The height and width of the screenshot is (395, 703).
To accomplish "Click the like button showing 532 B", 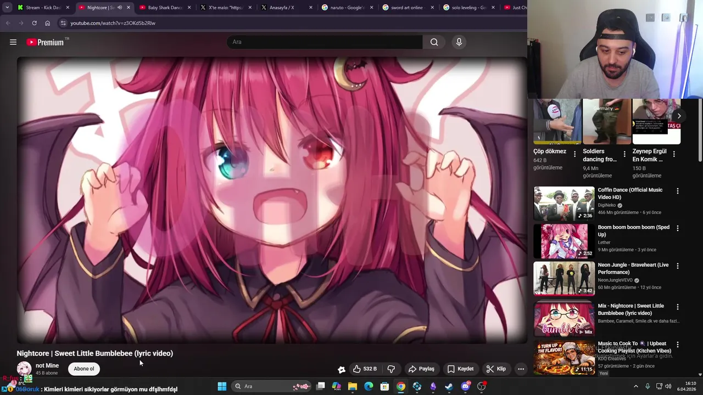I will tap(364, 369).
